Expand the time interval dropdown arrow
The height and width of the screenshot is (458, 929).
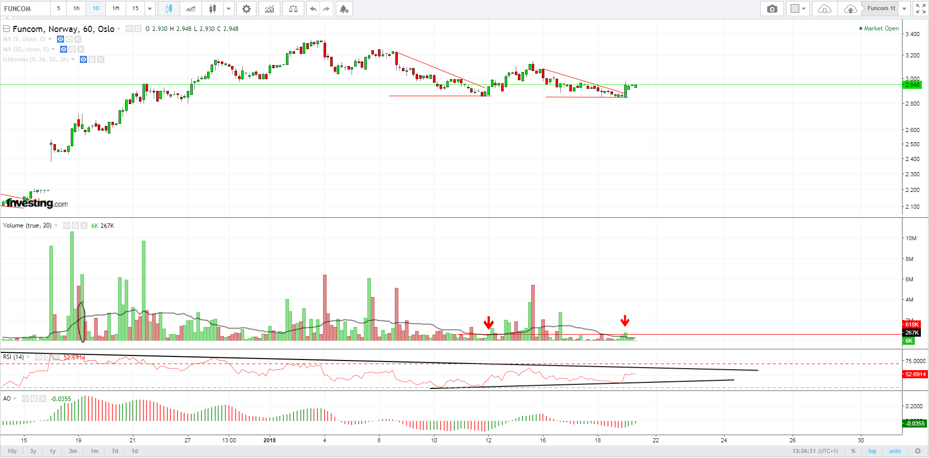[x=150, y=9]
